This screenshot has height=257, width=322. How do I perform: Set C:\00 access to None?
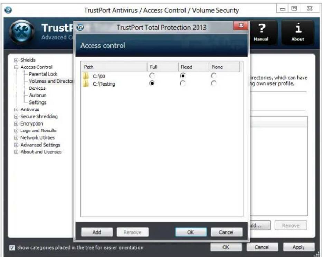tap(214, 76)
